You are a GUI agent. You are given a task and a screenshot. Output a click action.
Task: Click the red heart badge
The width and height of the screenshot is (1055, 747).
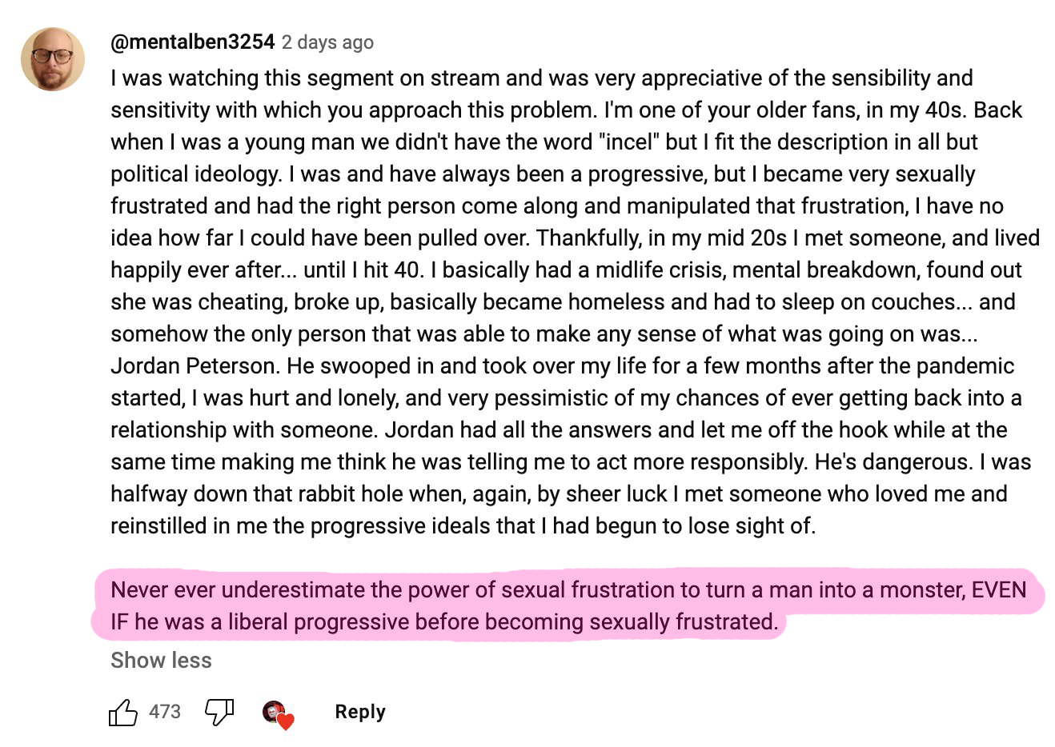pos(286,721)
